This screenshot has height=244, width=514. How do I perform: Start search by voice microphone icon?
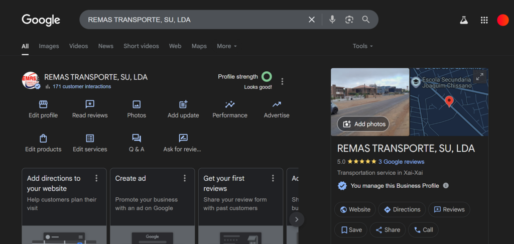click(332, 20)
